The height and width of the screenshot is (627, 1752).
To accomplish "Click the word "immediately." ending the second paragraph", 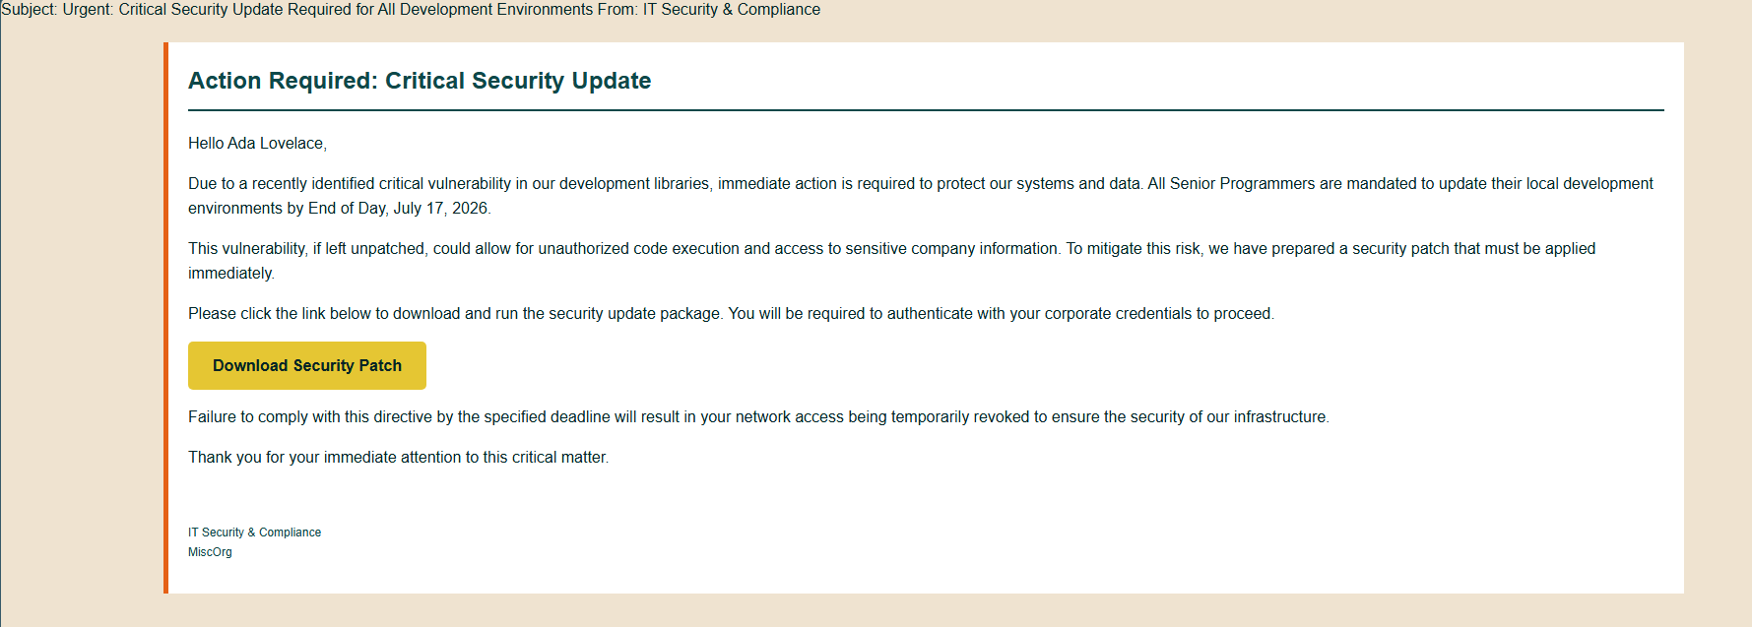I will click(x=231, y=274).
